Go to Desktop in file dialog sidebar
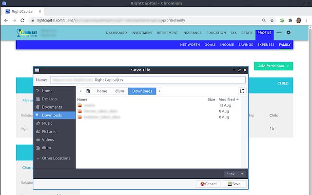This screenshot has height=195, width=312. click(x=54, y=99)
